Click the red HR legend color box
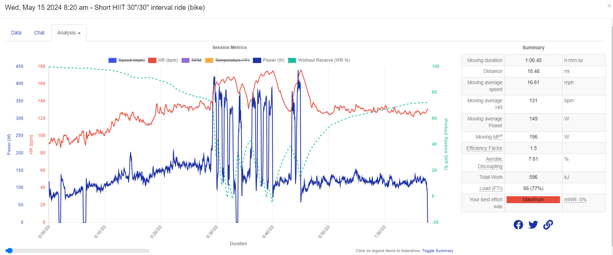The height and width of the screenshot is (255, 613). click(152, 60)
